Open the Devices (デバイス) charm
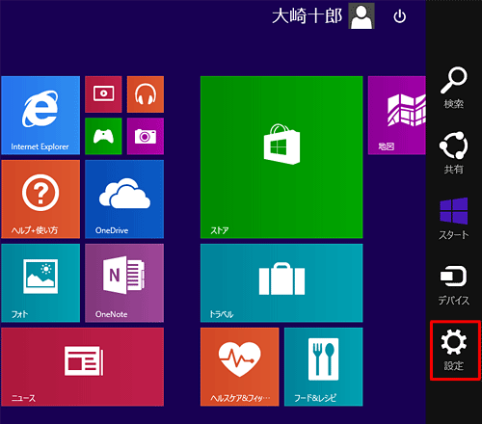This screenshot has height=424, width=482. [454, 285]
